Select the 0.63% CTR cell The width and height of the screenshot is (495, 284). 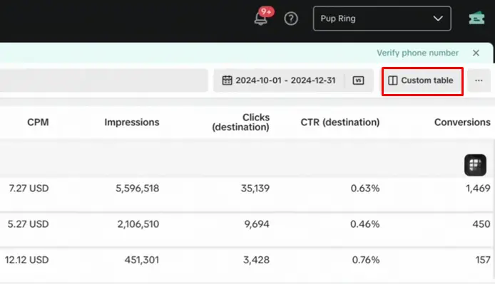(x=365, y=189)
